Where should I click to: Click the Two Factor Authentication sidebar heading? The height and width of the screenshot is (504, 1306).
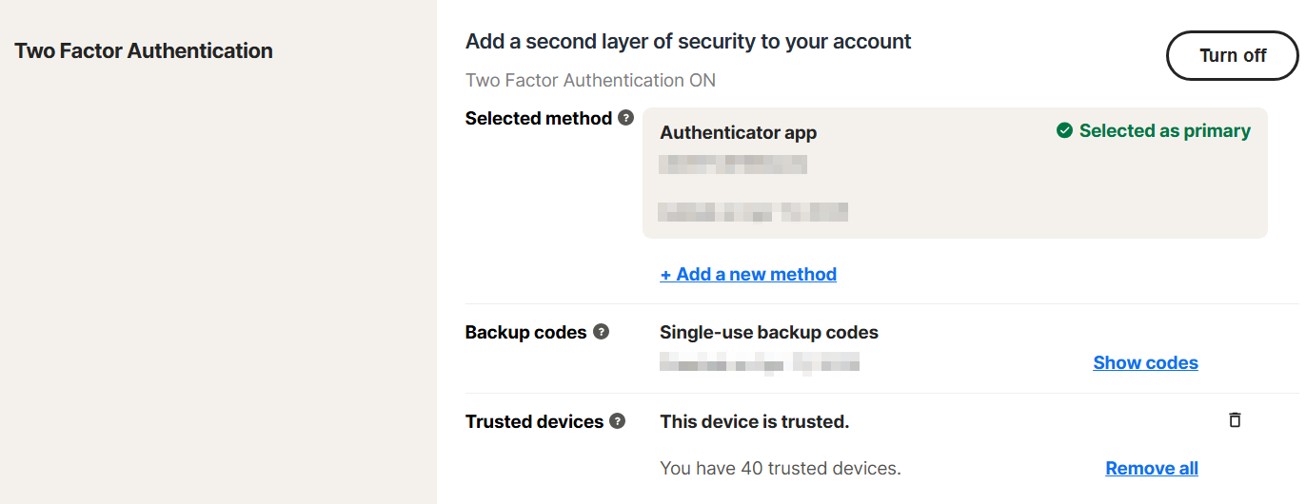coord(144,50)
